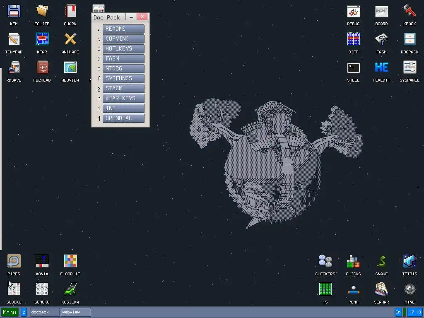
Task: Minimize the Doc Pack window
Action: tap(131, 17)
